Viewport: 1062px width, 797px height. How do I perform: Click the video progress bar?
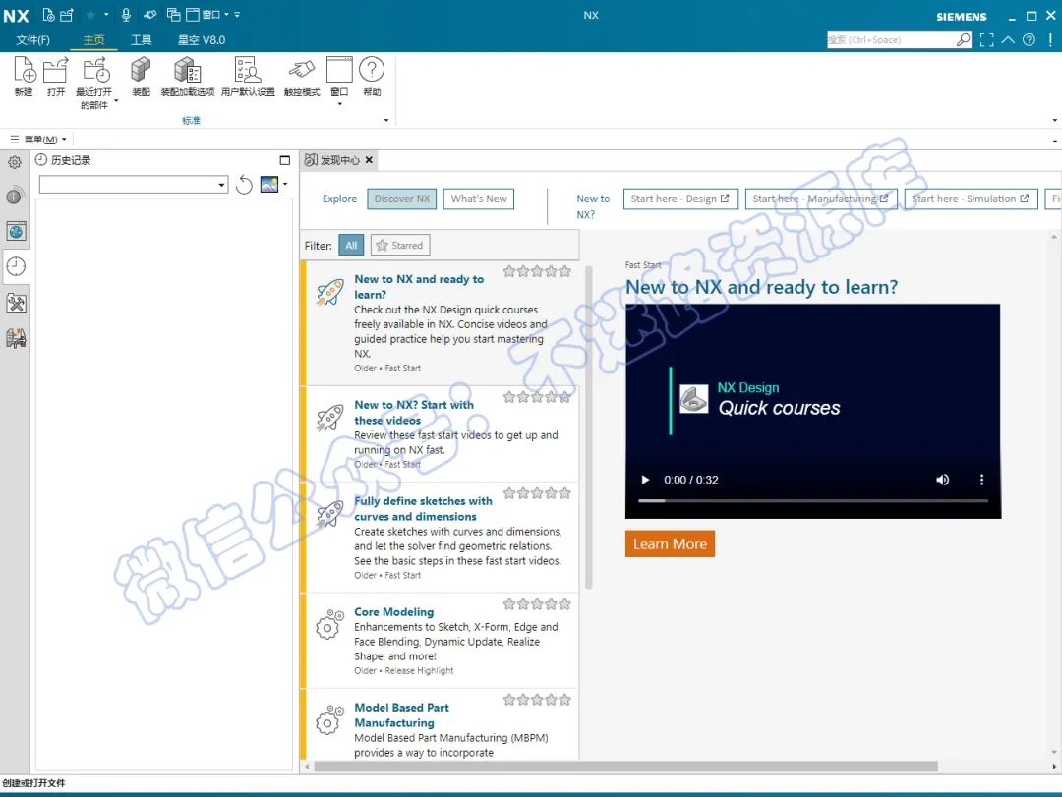point(813,501)
